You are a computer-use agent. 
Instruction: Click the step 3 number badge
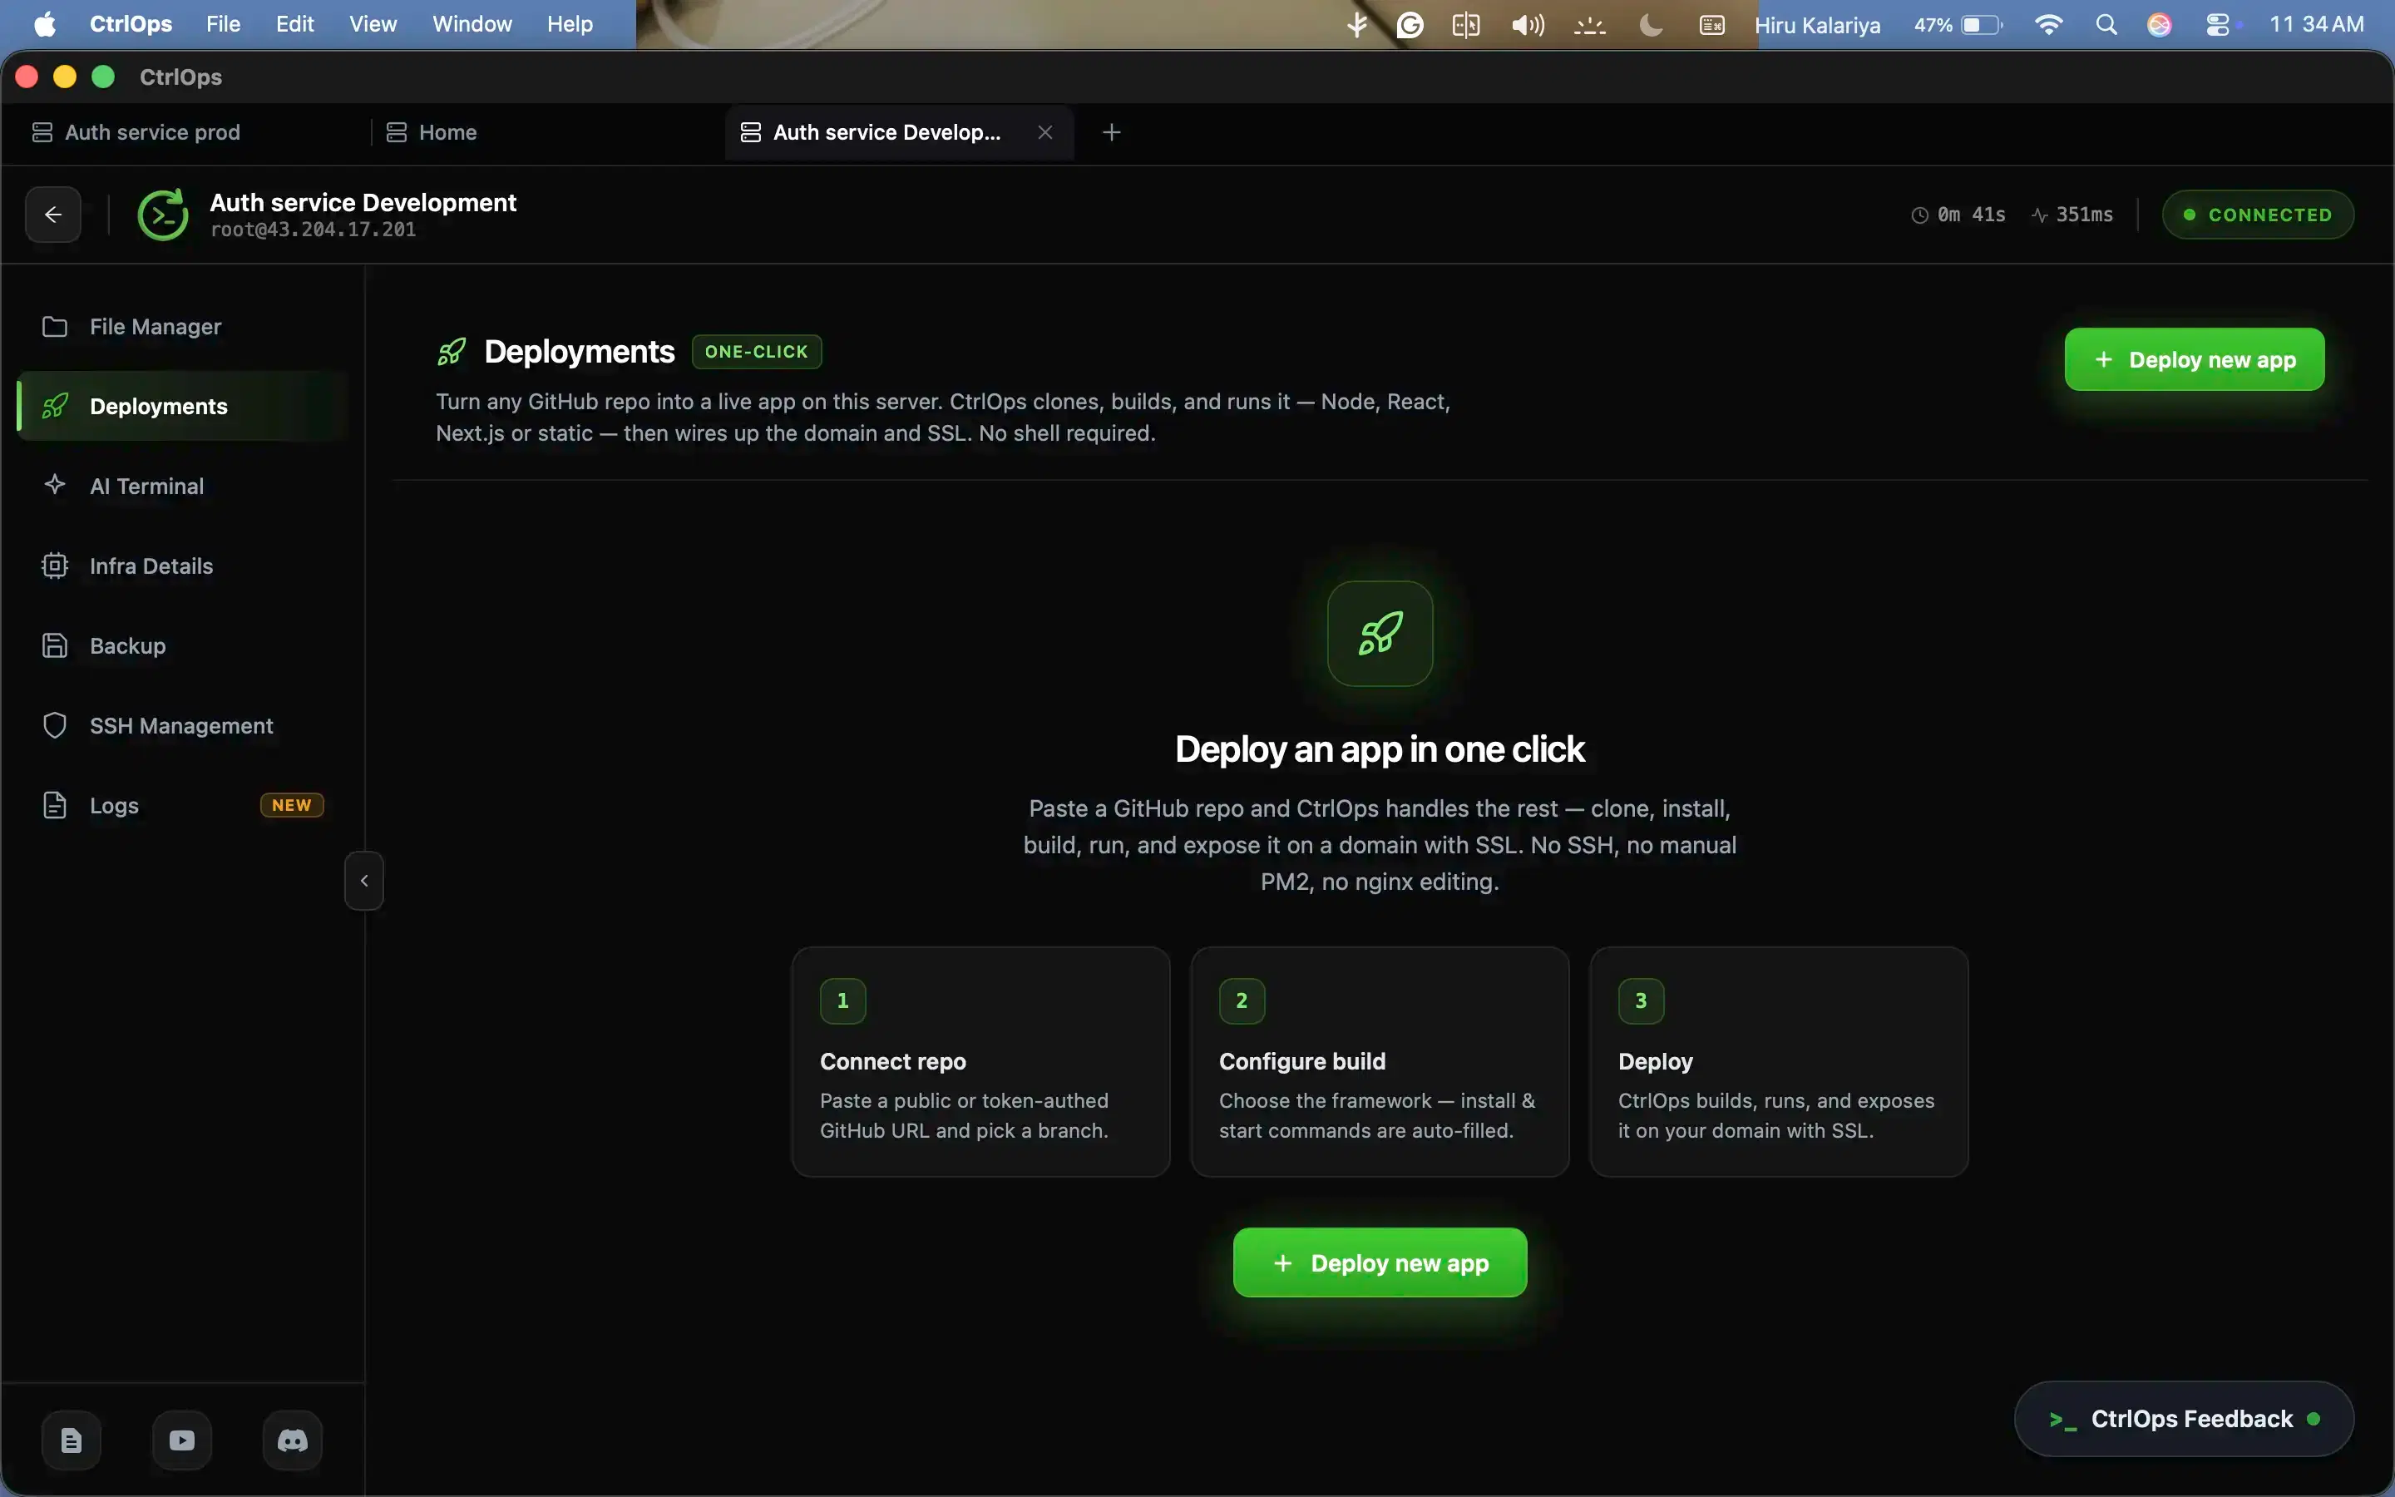1641,1001
